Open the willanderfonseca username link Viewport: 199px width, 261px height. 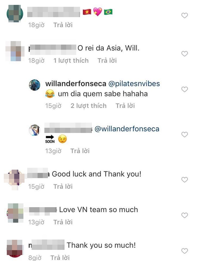(x=76, y=83)
